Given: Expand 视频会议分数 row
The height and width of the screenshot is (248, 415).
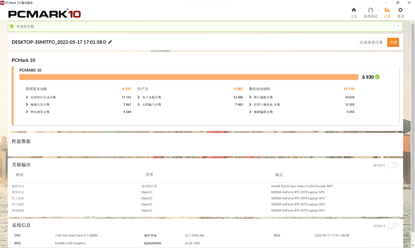Looking at the screenshot, I should pos(27,105).
